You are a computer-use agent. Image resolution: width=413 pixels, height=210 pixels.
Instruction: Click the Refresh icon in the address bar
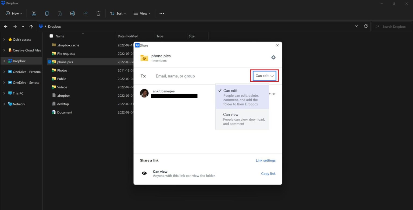click(366, 26)
